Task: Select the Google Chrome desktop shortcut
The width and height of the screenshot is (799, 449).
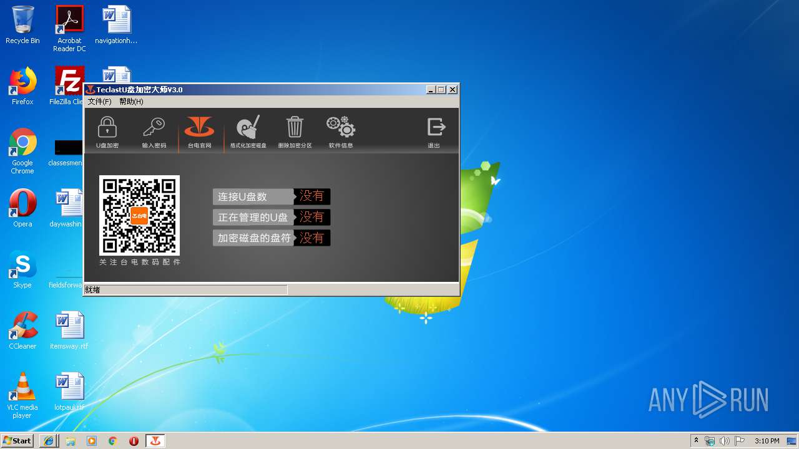Action: [x=22, y=152]
